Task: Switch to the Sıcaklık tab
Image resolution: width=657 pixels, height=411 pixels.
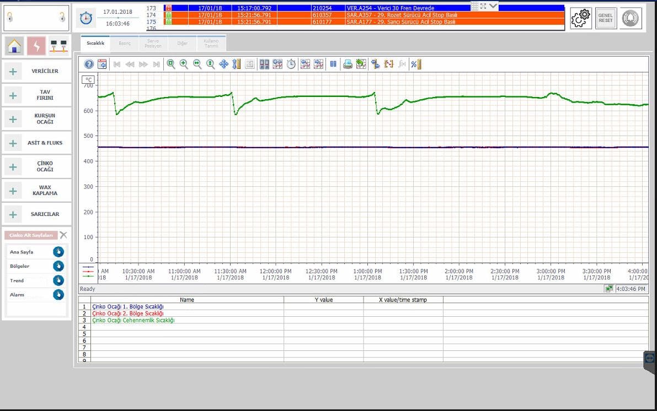Action: click(x=95, y=43)
